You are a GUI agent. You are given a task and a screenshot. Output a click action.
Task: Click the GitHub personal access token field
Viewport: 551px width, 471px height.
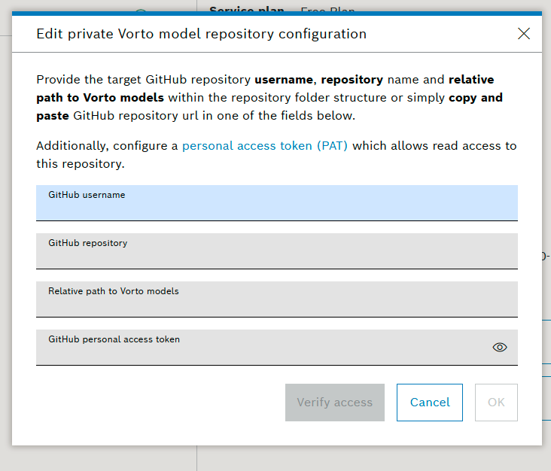tap(277, 348)
